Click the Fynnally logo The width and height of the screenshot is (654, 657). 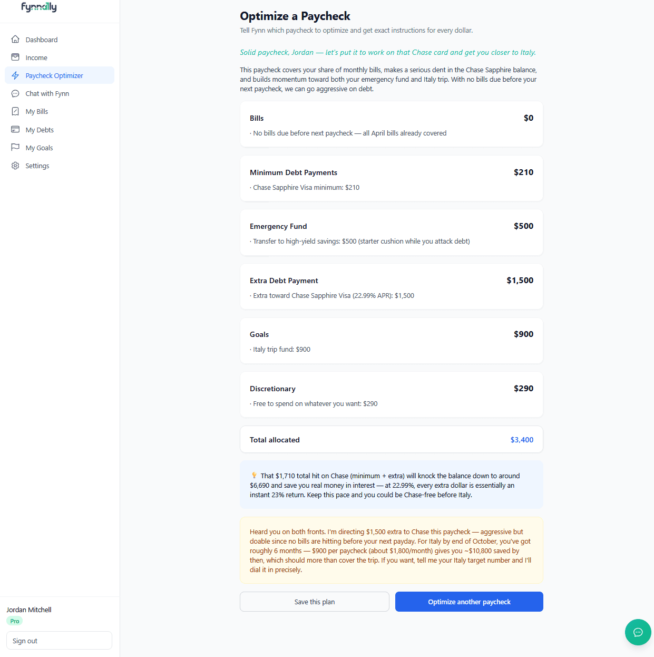38,7
